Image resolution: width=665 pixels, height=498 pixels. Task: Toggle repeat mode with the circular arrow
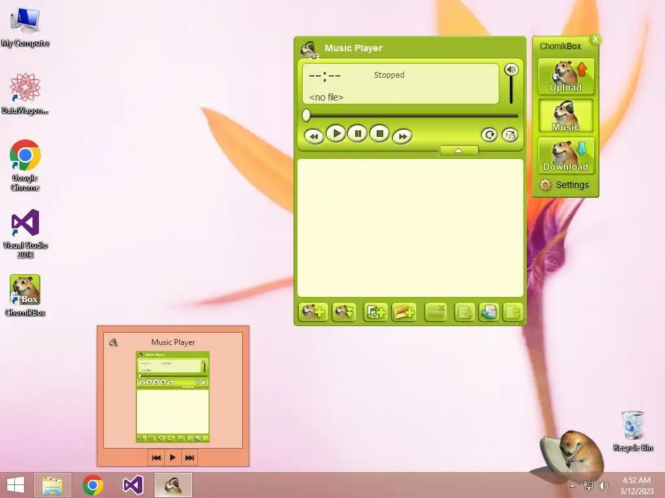point(489,135)
